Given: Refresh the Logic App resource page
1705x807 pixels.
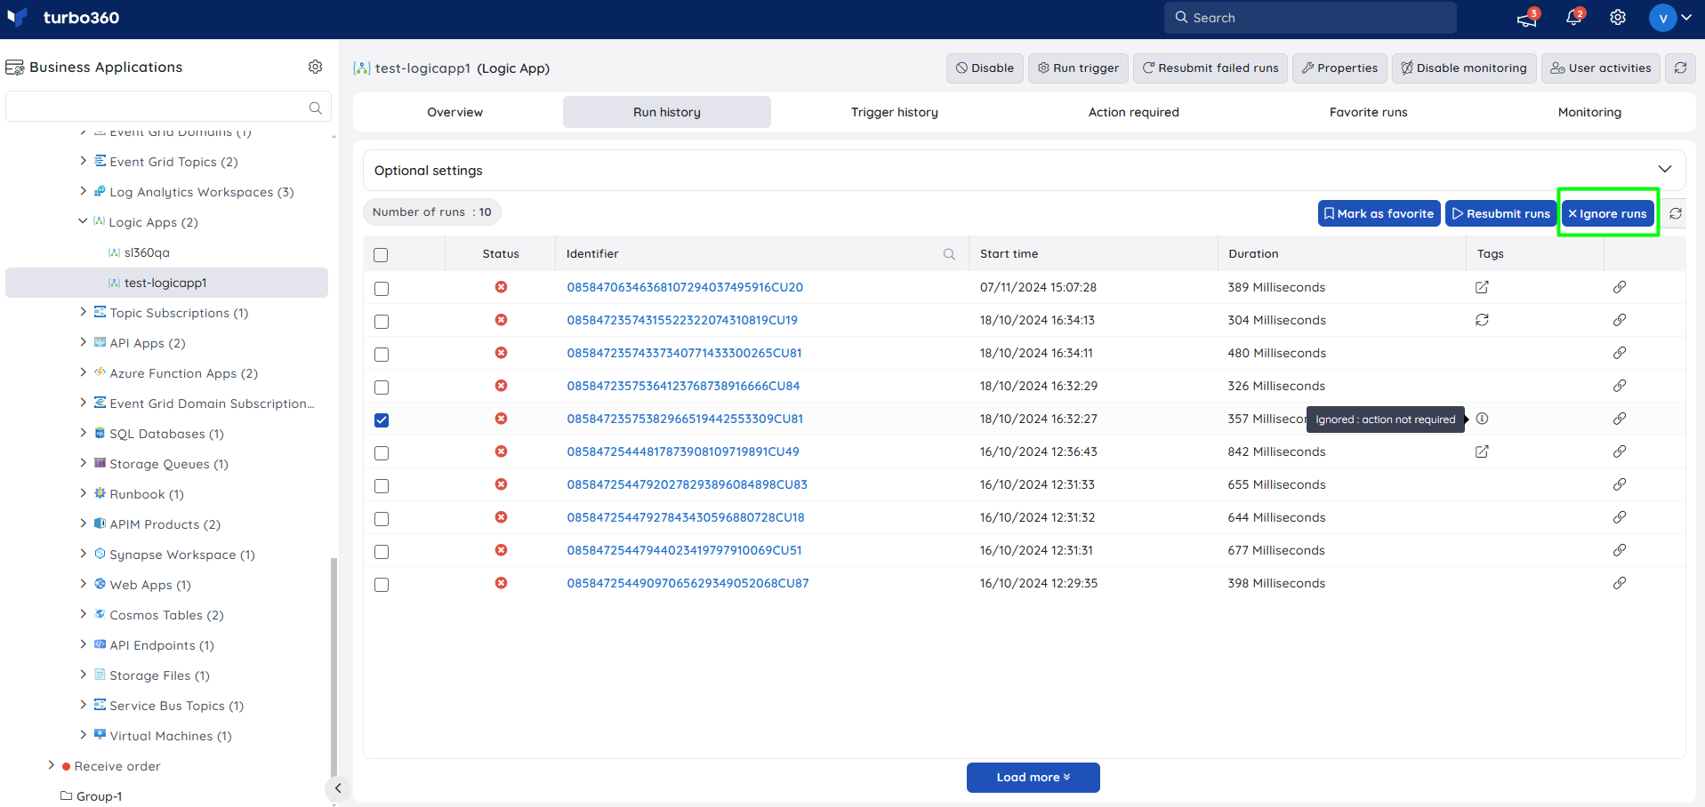Looking at the screenshot, I should 1680,68.
